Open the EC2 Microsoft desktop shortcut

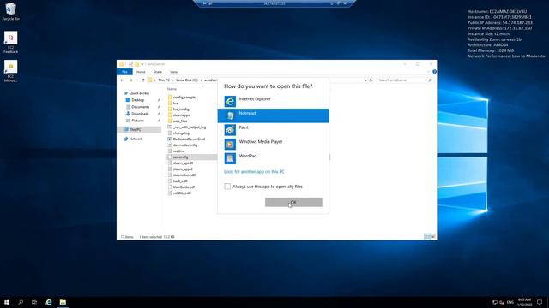(10, 72)
